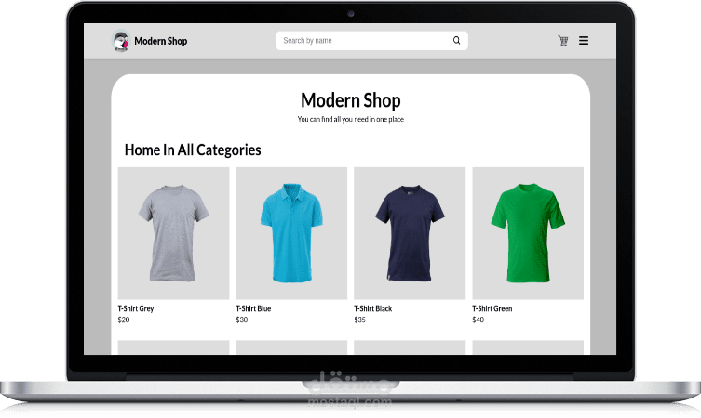Click the $40 price text
This screenshot has height=418, width=701.
(x=478, y=320)
